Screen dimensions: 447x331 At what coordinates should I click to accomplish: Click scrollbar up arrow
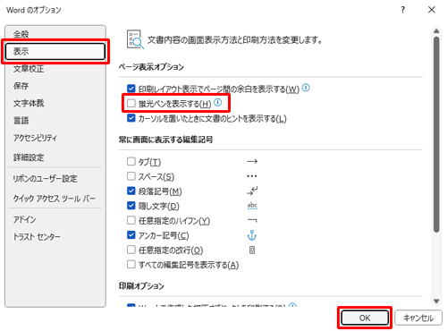click(436, 31)
